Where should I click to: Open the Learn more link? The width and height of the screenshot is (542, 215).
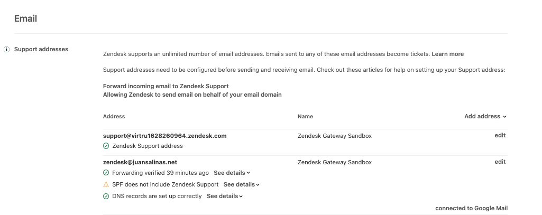pyautogui.click(x=448, y=54)
